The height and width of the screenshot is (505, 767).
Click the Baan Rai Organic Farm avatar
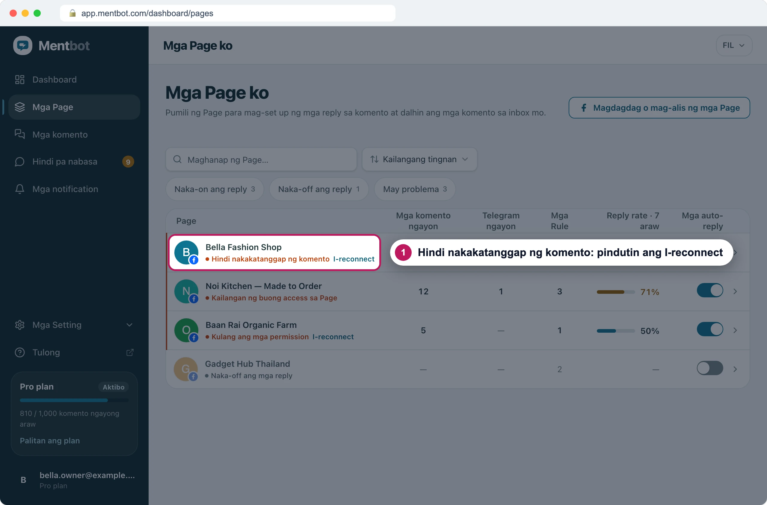[186, 331]
